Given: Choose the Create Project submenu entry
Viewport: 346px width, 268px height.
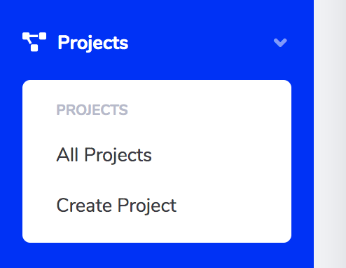Looking at the screenshot, I should (x=116, y=206).
